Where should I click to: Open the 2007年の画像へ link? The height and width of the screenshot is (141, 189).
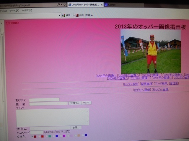173,75
